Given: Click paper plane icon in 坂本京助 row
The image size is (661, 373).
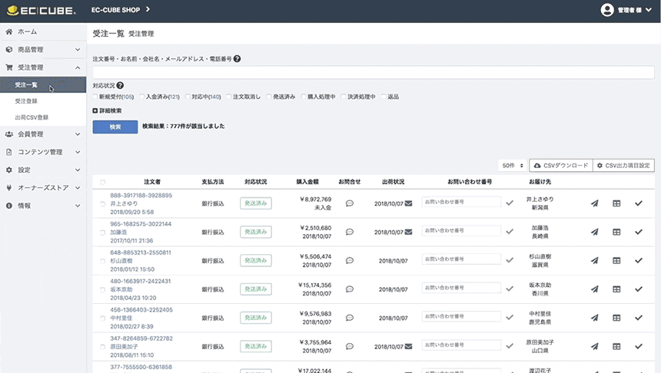Looking at the screenshot, I should (594, 289).
